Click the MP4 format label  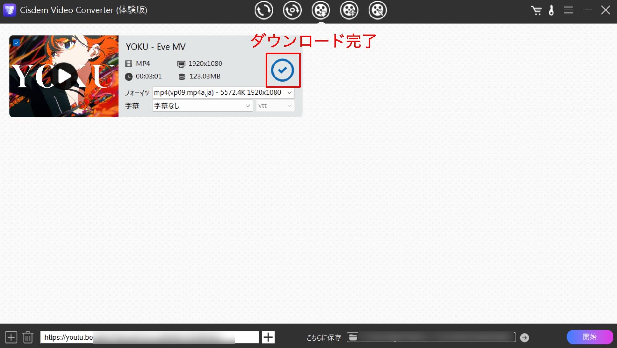click(x=143, y=64)
